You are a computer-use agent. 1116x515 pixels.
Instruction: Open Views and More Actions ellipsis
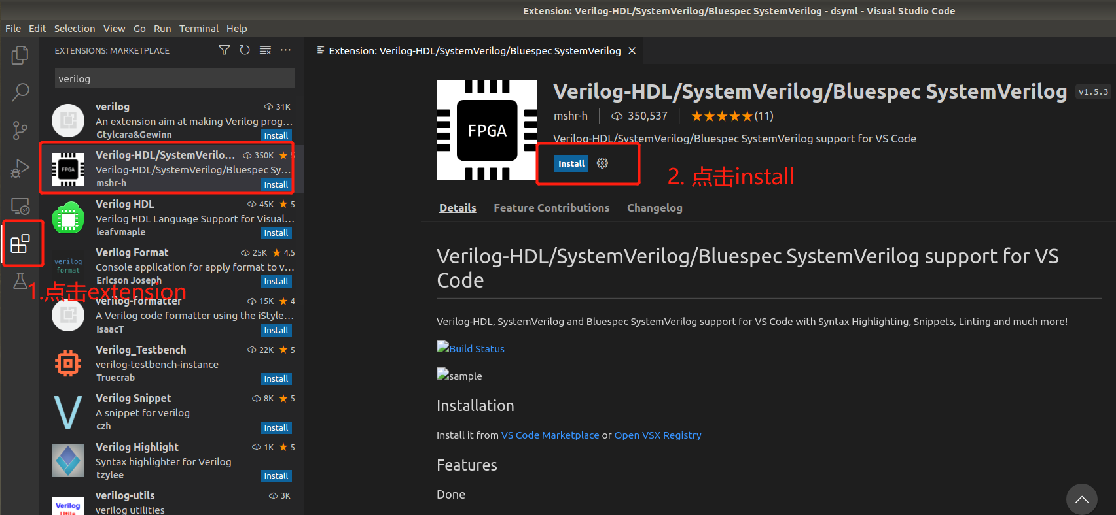[x=286, y=50]
